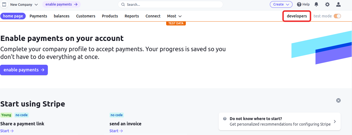Click Start under Share a payment link
Image resolution: width=352 pixels, height=135 pixels.
point(7,131)
